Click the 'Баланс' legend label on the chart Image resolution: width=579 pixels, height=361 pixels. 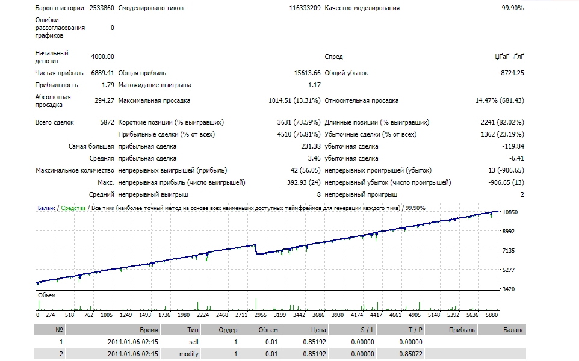[46, 208]
